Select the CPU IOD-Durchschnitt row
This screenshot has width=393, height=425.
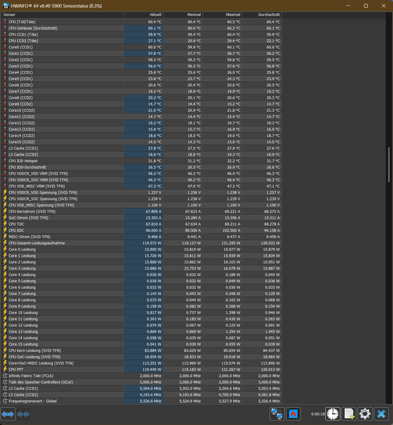coord(141,167)
